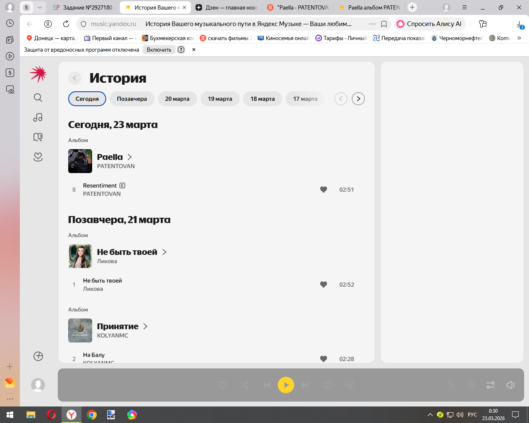Like the track Resentiment

324,190
